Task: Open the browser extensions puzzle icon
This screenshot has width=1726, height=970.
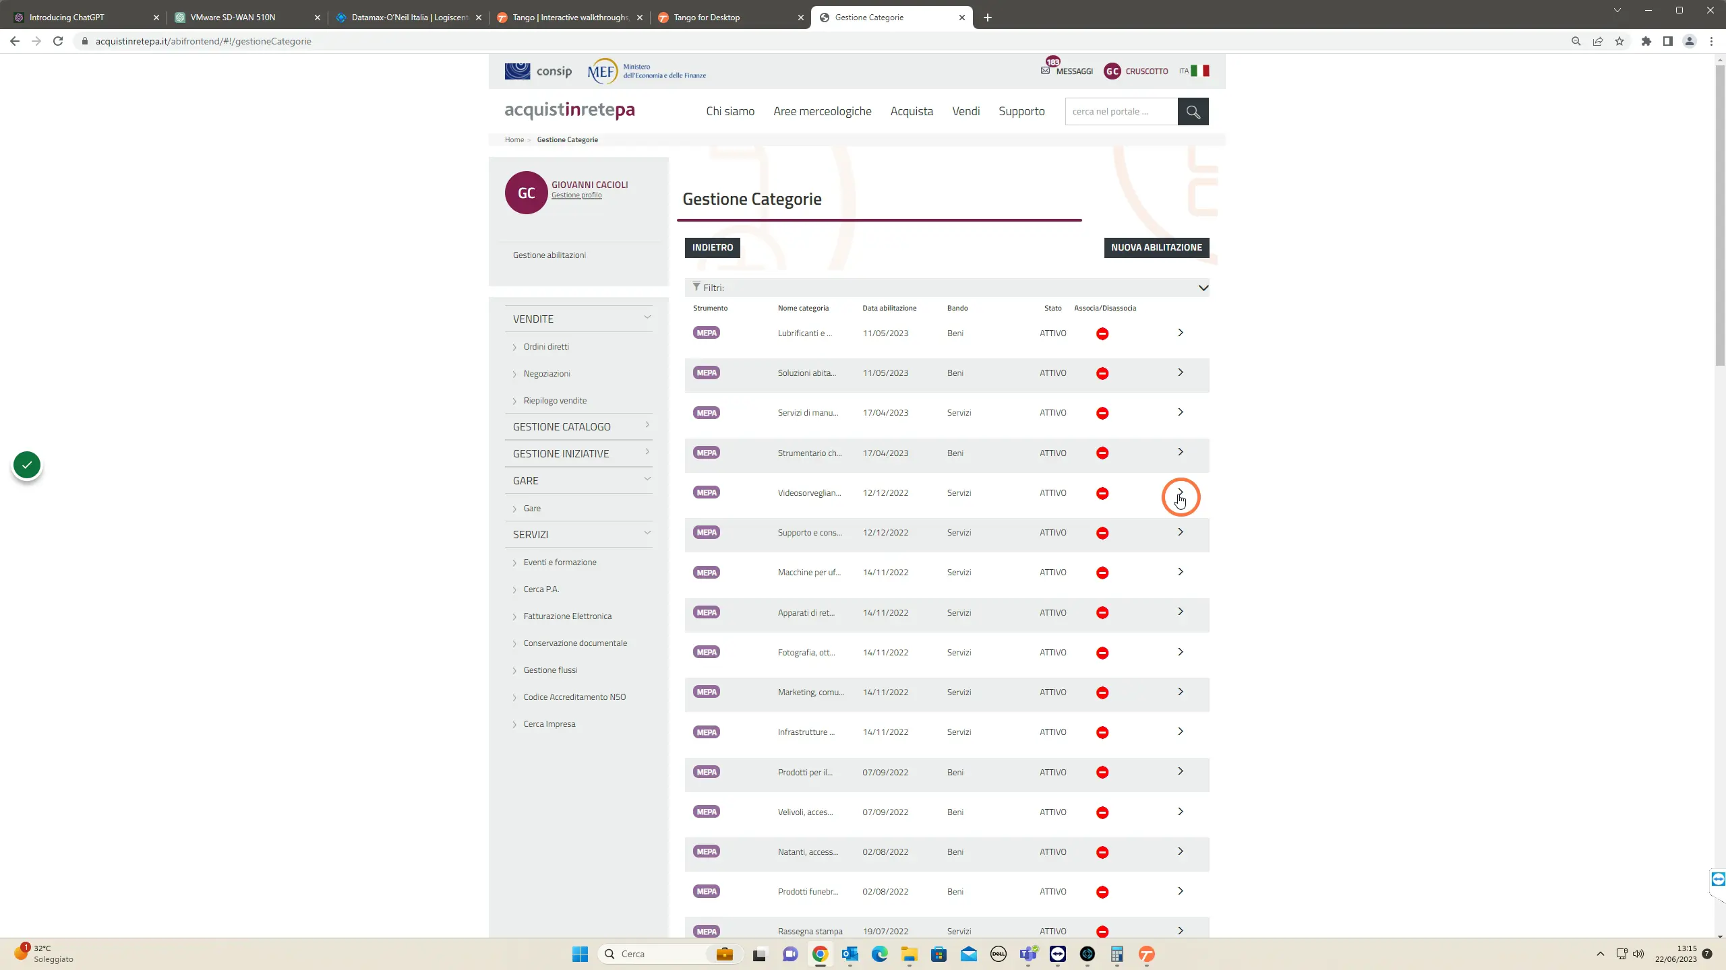Action: [1646, 41]
